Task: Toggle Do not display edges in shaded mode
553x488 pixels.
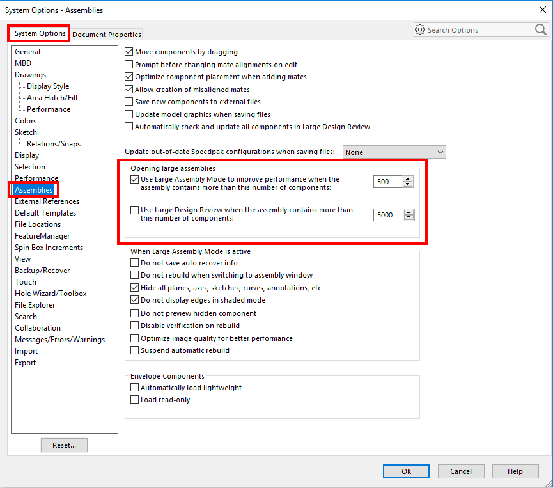Action: tap(134, 300)
